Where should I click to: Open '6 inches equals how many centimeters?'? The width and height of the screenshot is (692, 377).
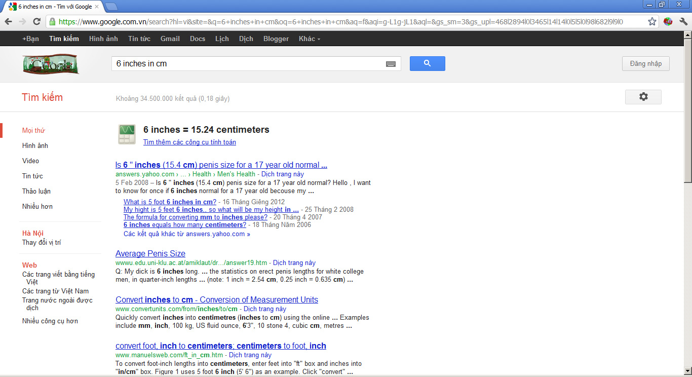[185, 224]
